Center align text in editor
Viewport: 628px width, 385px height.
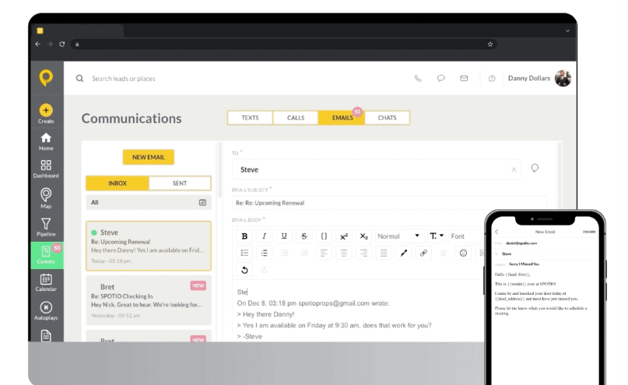click(344, 253)
